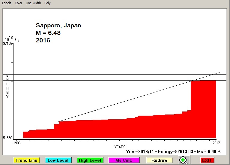Click the 97100 y-axis maximum label
The image size is (230, 165).
point(7,44)
